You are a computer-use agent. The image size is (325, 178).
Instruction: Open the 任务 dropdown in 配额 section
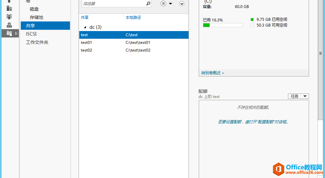[x=298, y=96]
